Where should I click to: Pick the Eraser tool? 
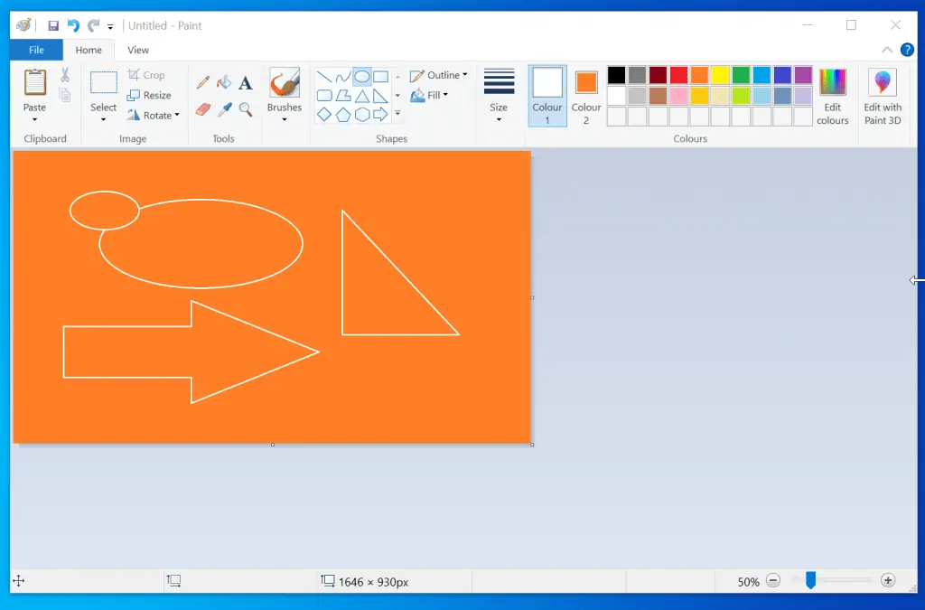(203, 109)
